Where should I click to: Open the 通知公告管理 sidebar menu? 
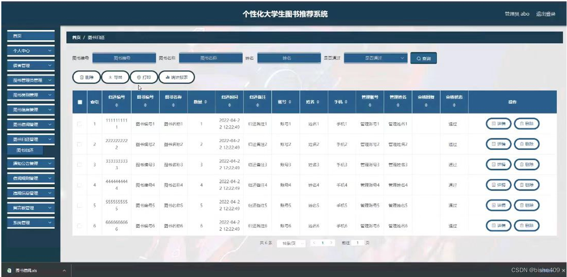(31, 164)
